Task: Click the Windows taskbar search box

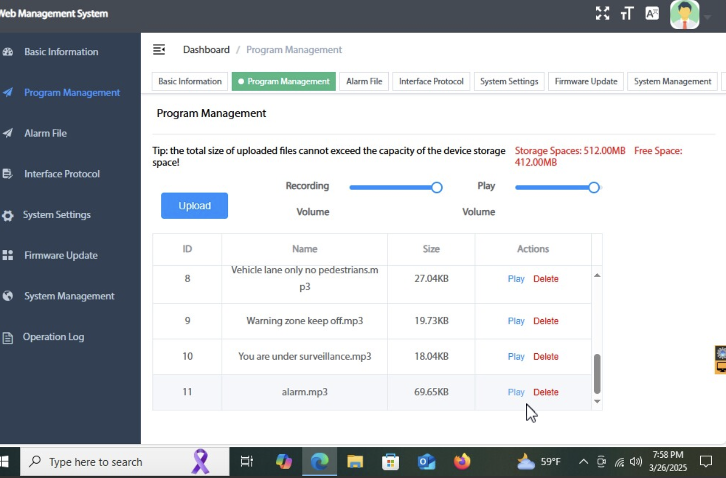Action: pos(124,462)
